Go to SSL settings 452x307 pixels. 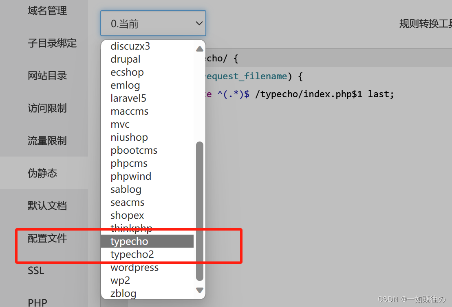point(35,271)
